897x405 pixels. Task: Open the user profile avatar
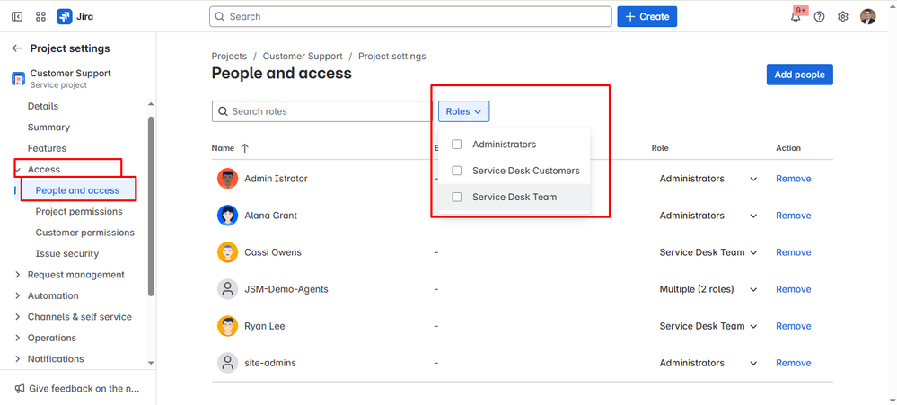(x=868, y=16)
